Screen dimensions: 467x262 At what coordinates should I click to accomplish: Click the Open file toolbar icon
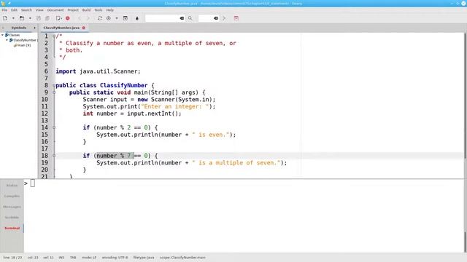point(22,18)
